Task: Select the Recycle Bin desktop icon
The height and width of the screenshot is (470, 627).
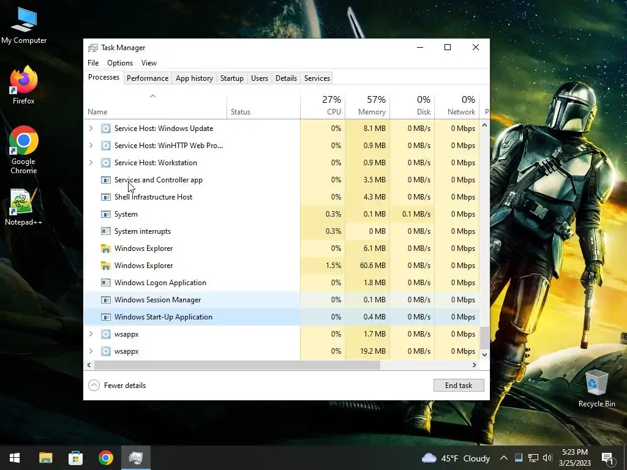Action: point(596,389)
